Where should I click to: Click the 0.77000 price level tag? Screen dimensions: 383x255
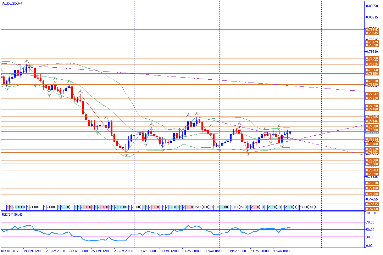pyautogui.click(x=372, y=126)
